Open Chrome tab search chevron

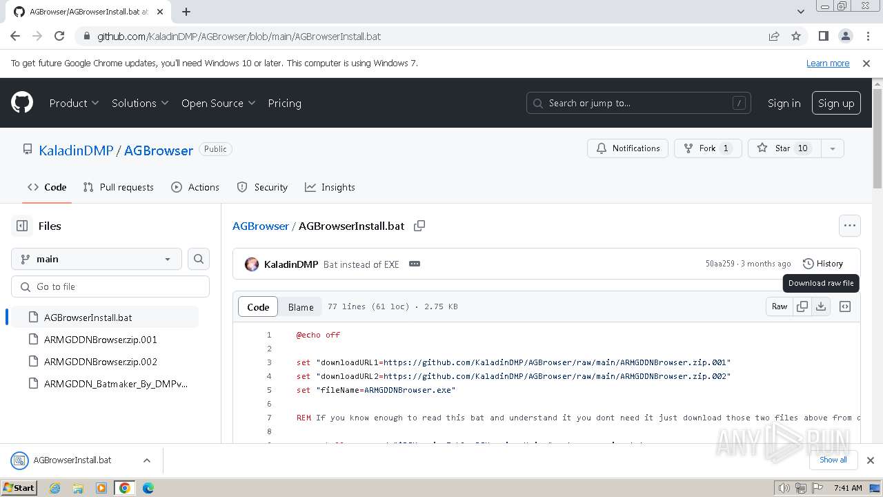[x=801, y=12]
